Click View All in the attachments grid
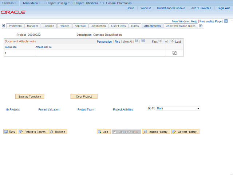 pos(127,42)
